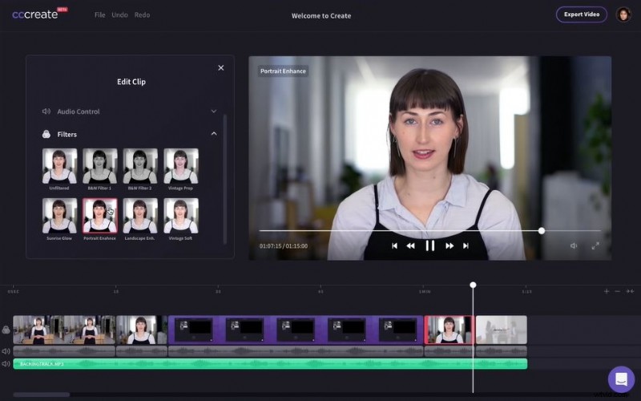This screenshot has height=401, width=641.
Task: Click Redo in the top bar
Action: point(143,14)
